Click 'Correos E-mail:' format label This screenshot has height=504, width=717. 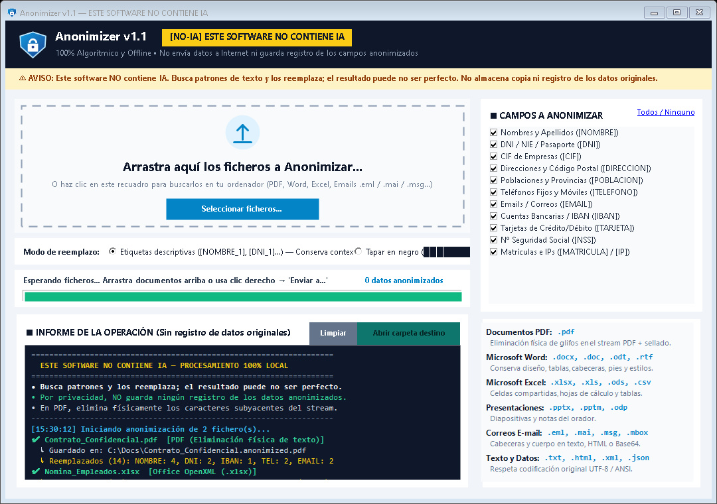pyautogui.click(x=514, y=433)
